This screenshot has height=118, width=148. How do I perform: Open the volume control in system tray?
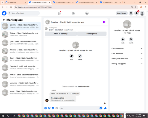133,116
